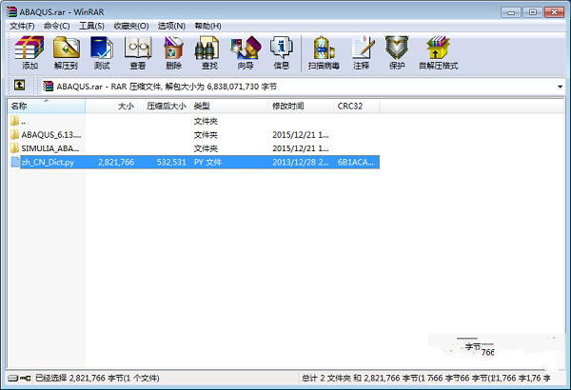The image size is (571, 390).
Task: Click the Test (测试) toolbar icon
Action: 102,48
